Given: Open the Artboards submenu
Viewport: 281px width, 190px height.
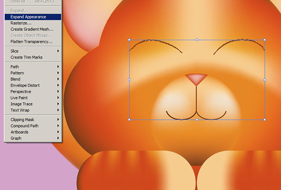Looking at the screenshot, I should [x=33, y=132].
